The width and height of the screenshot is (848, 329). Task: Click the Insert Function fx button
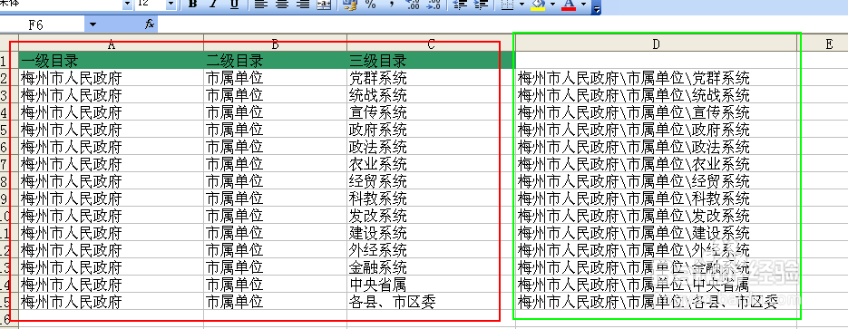click(150, 24)
